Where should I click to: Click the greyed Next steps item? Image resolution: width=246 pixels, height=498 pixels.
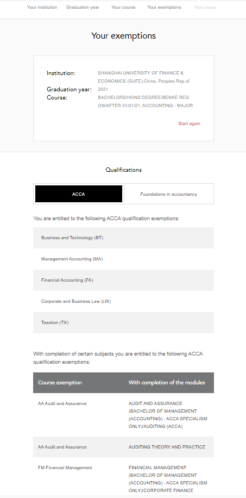coord(205,7)
